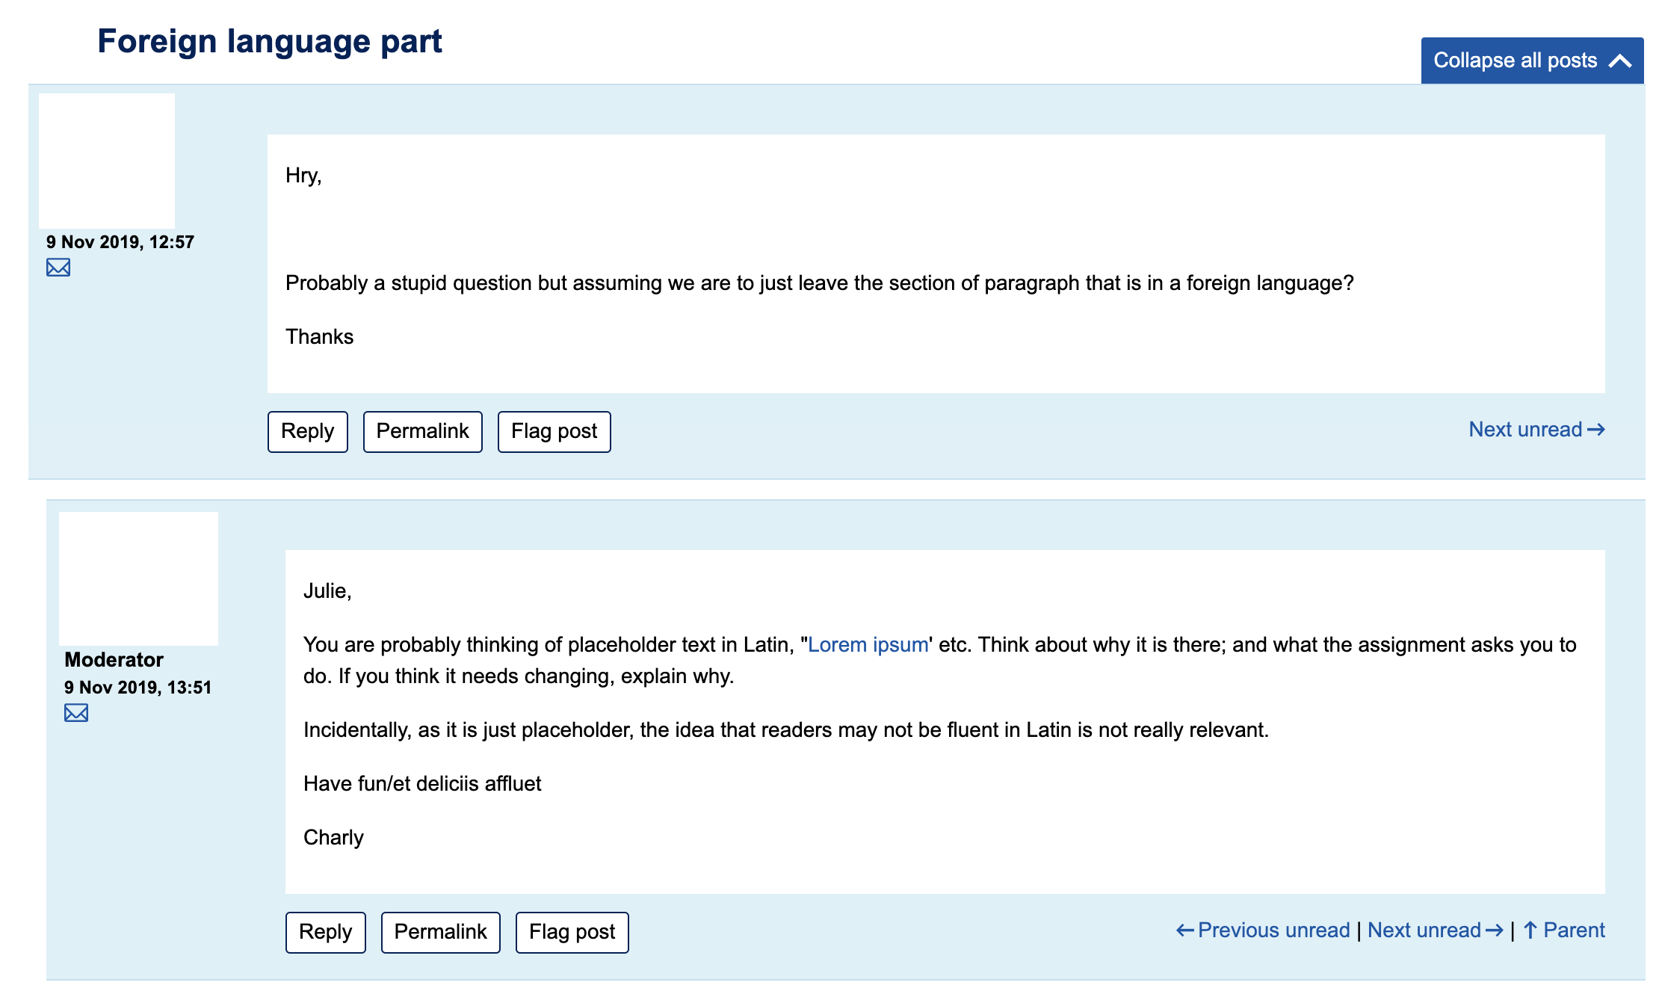Image resolution: width=1659 pixels, height=994 pixels.
Task: Open the envelope icon on Julie's post
Action: coord(58,267)
